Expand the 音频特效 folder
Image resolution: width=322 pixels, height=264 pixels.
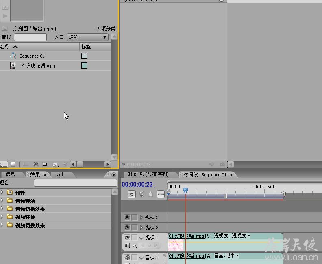click(2, 200)
